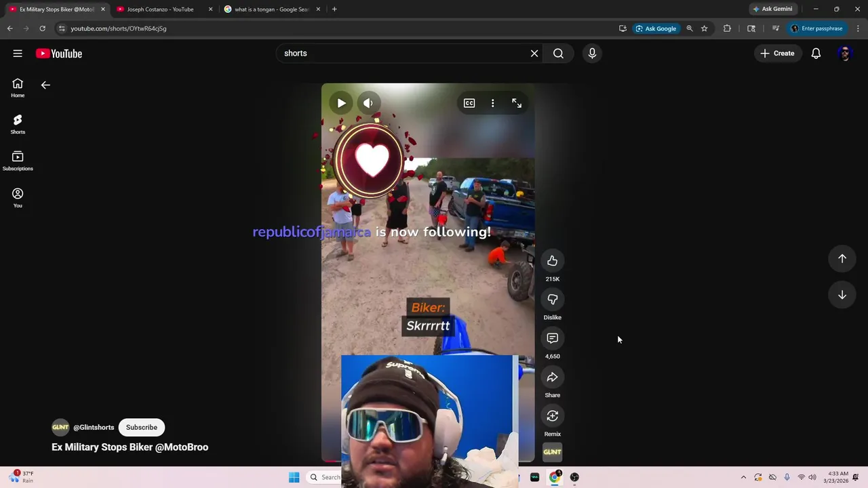Open the GLINT sound thumbnail

pyautogui.click(x=553, y=452)
